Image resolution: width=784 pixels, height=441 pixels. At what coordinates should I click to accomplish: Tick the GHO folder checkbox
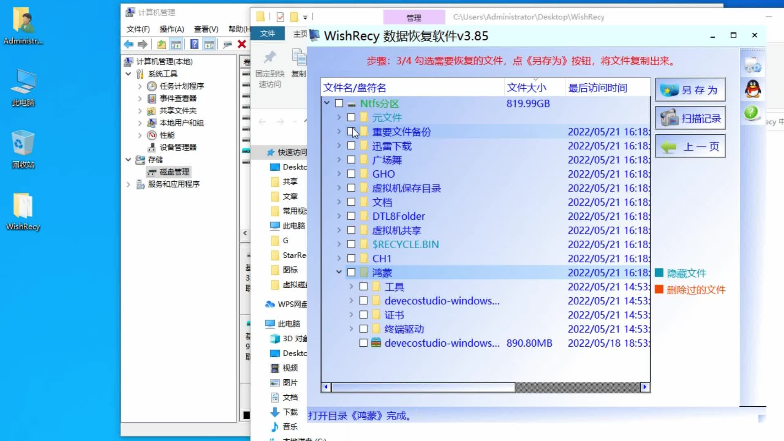point(351,174)
